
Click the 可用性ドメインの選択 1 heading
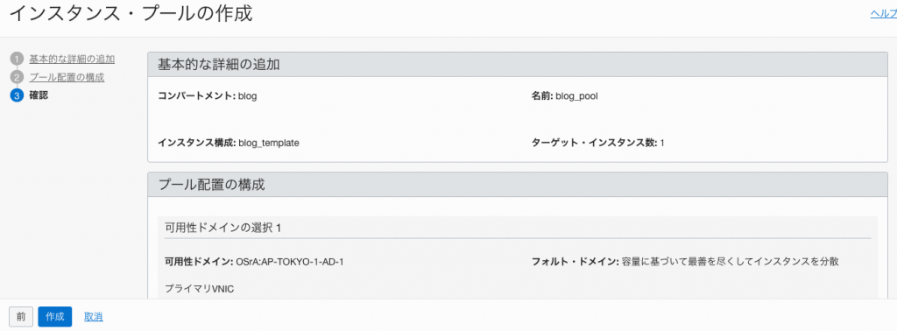click(223, 228)
